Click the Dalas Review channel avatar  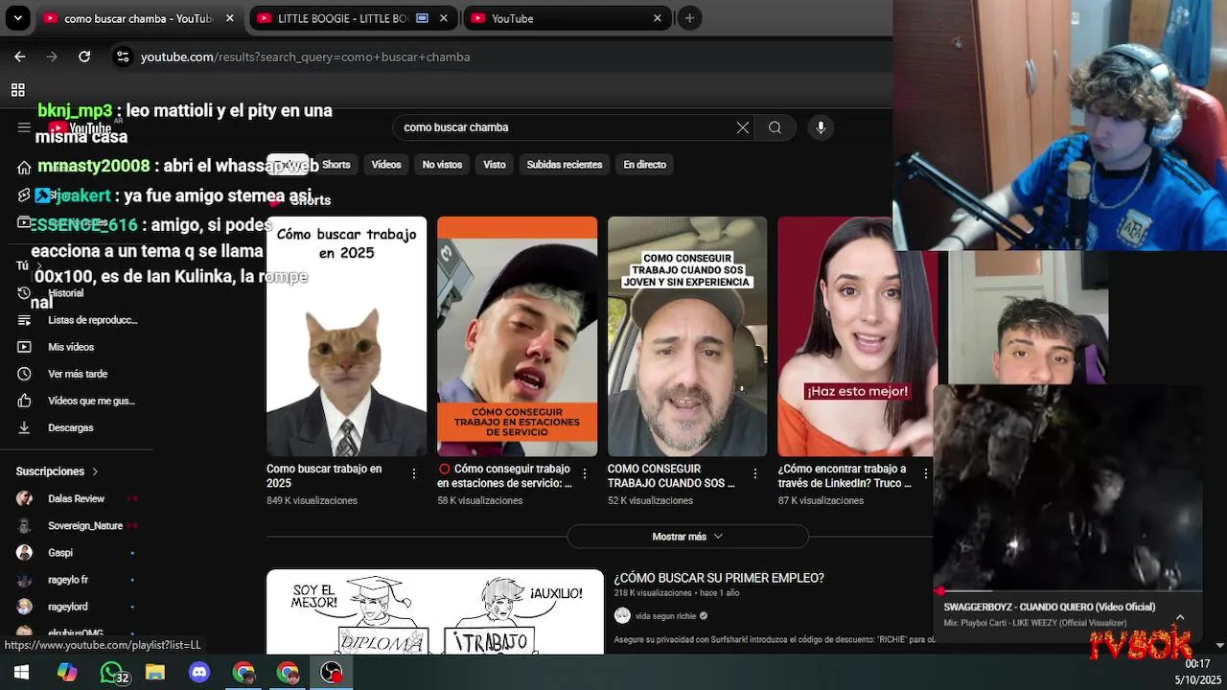[25, 498]
